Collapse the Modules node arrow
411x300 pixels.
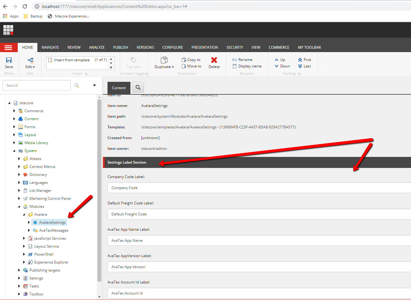coord(19,207)
